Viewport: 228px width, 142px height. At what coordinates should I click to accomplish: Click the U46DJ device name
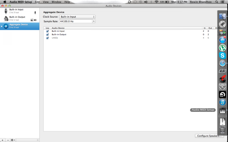tap(55, 38)
